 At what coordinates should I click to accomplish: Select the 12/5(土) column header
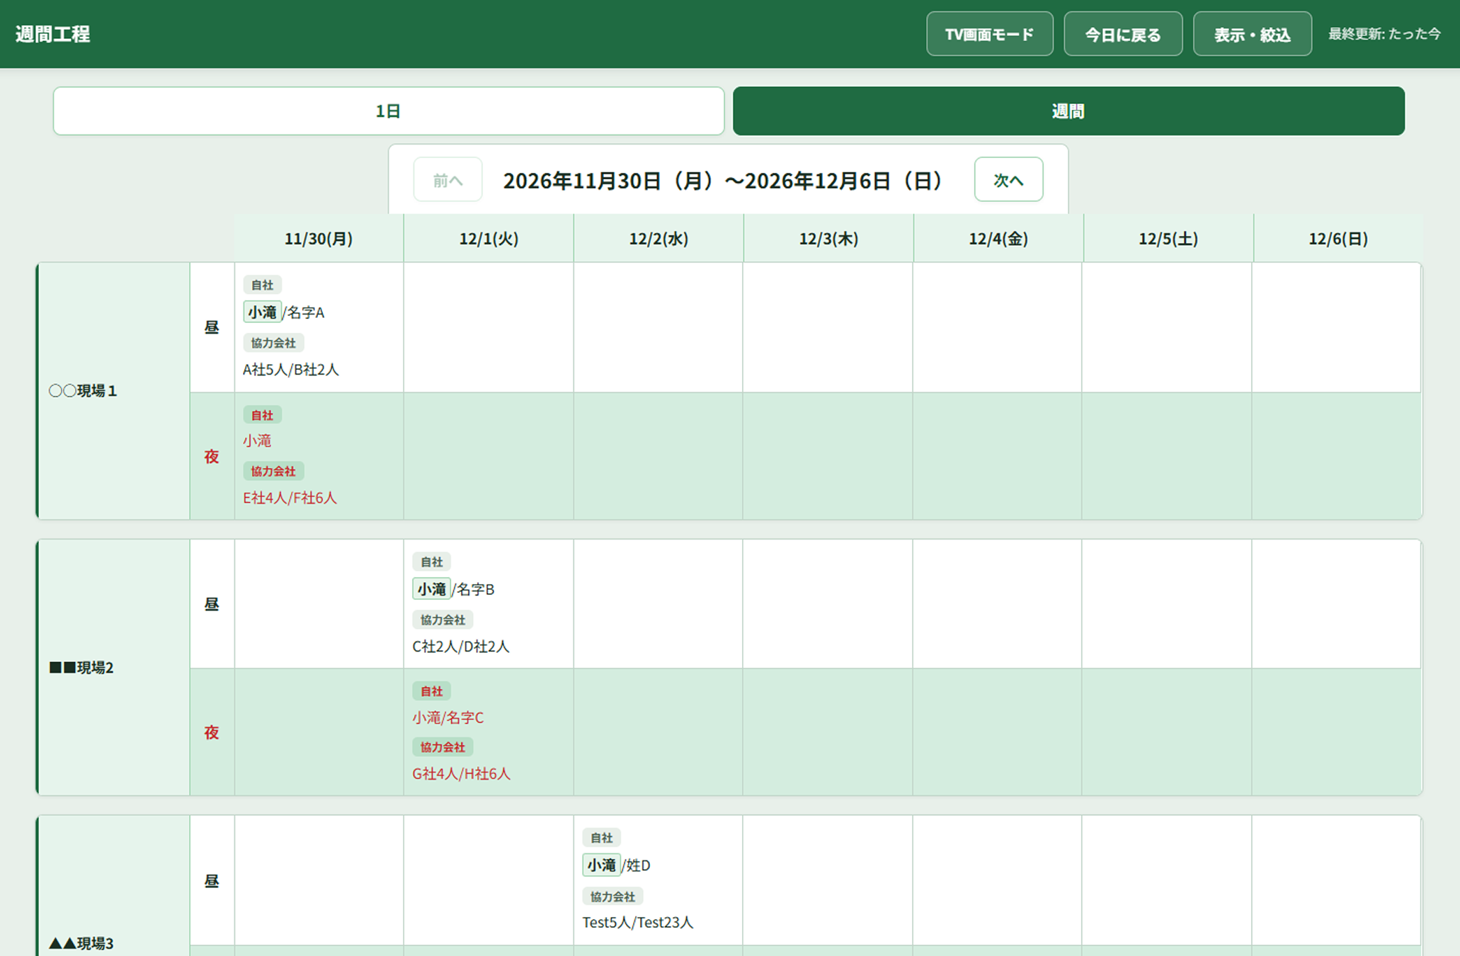point(1168,239)
